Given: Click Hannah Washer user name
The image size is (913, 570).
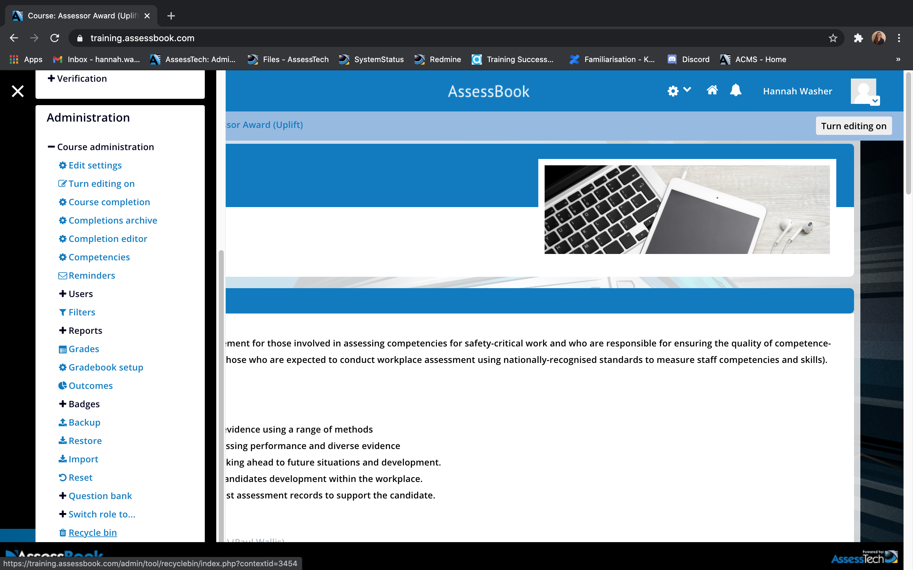Looking at the screenshot, I should 798,91.
